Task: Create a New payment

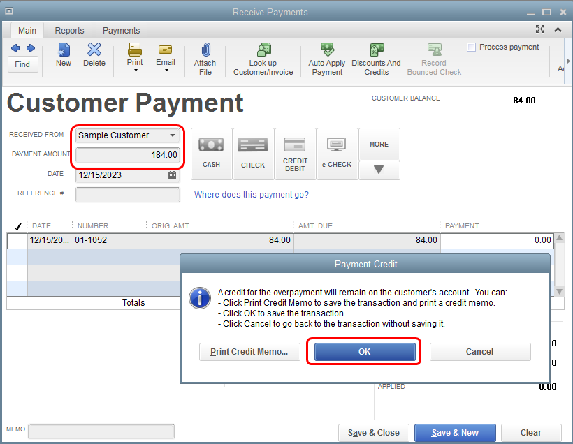Action: pos(64,54)
